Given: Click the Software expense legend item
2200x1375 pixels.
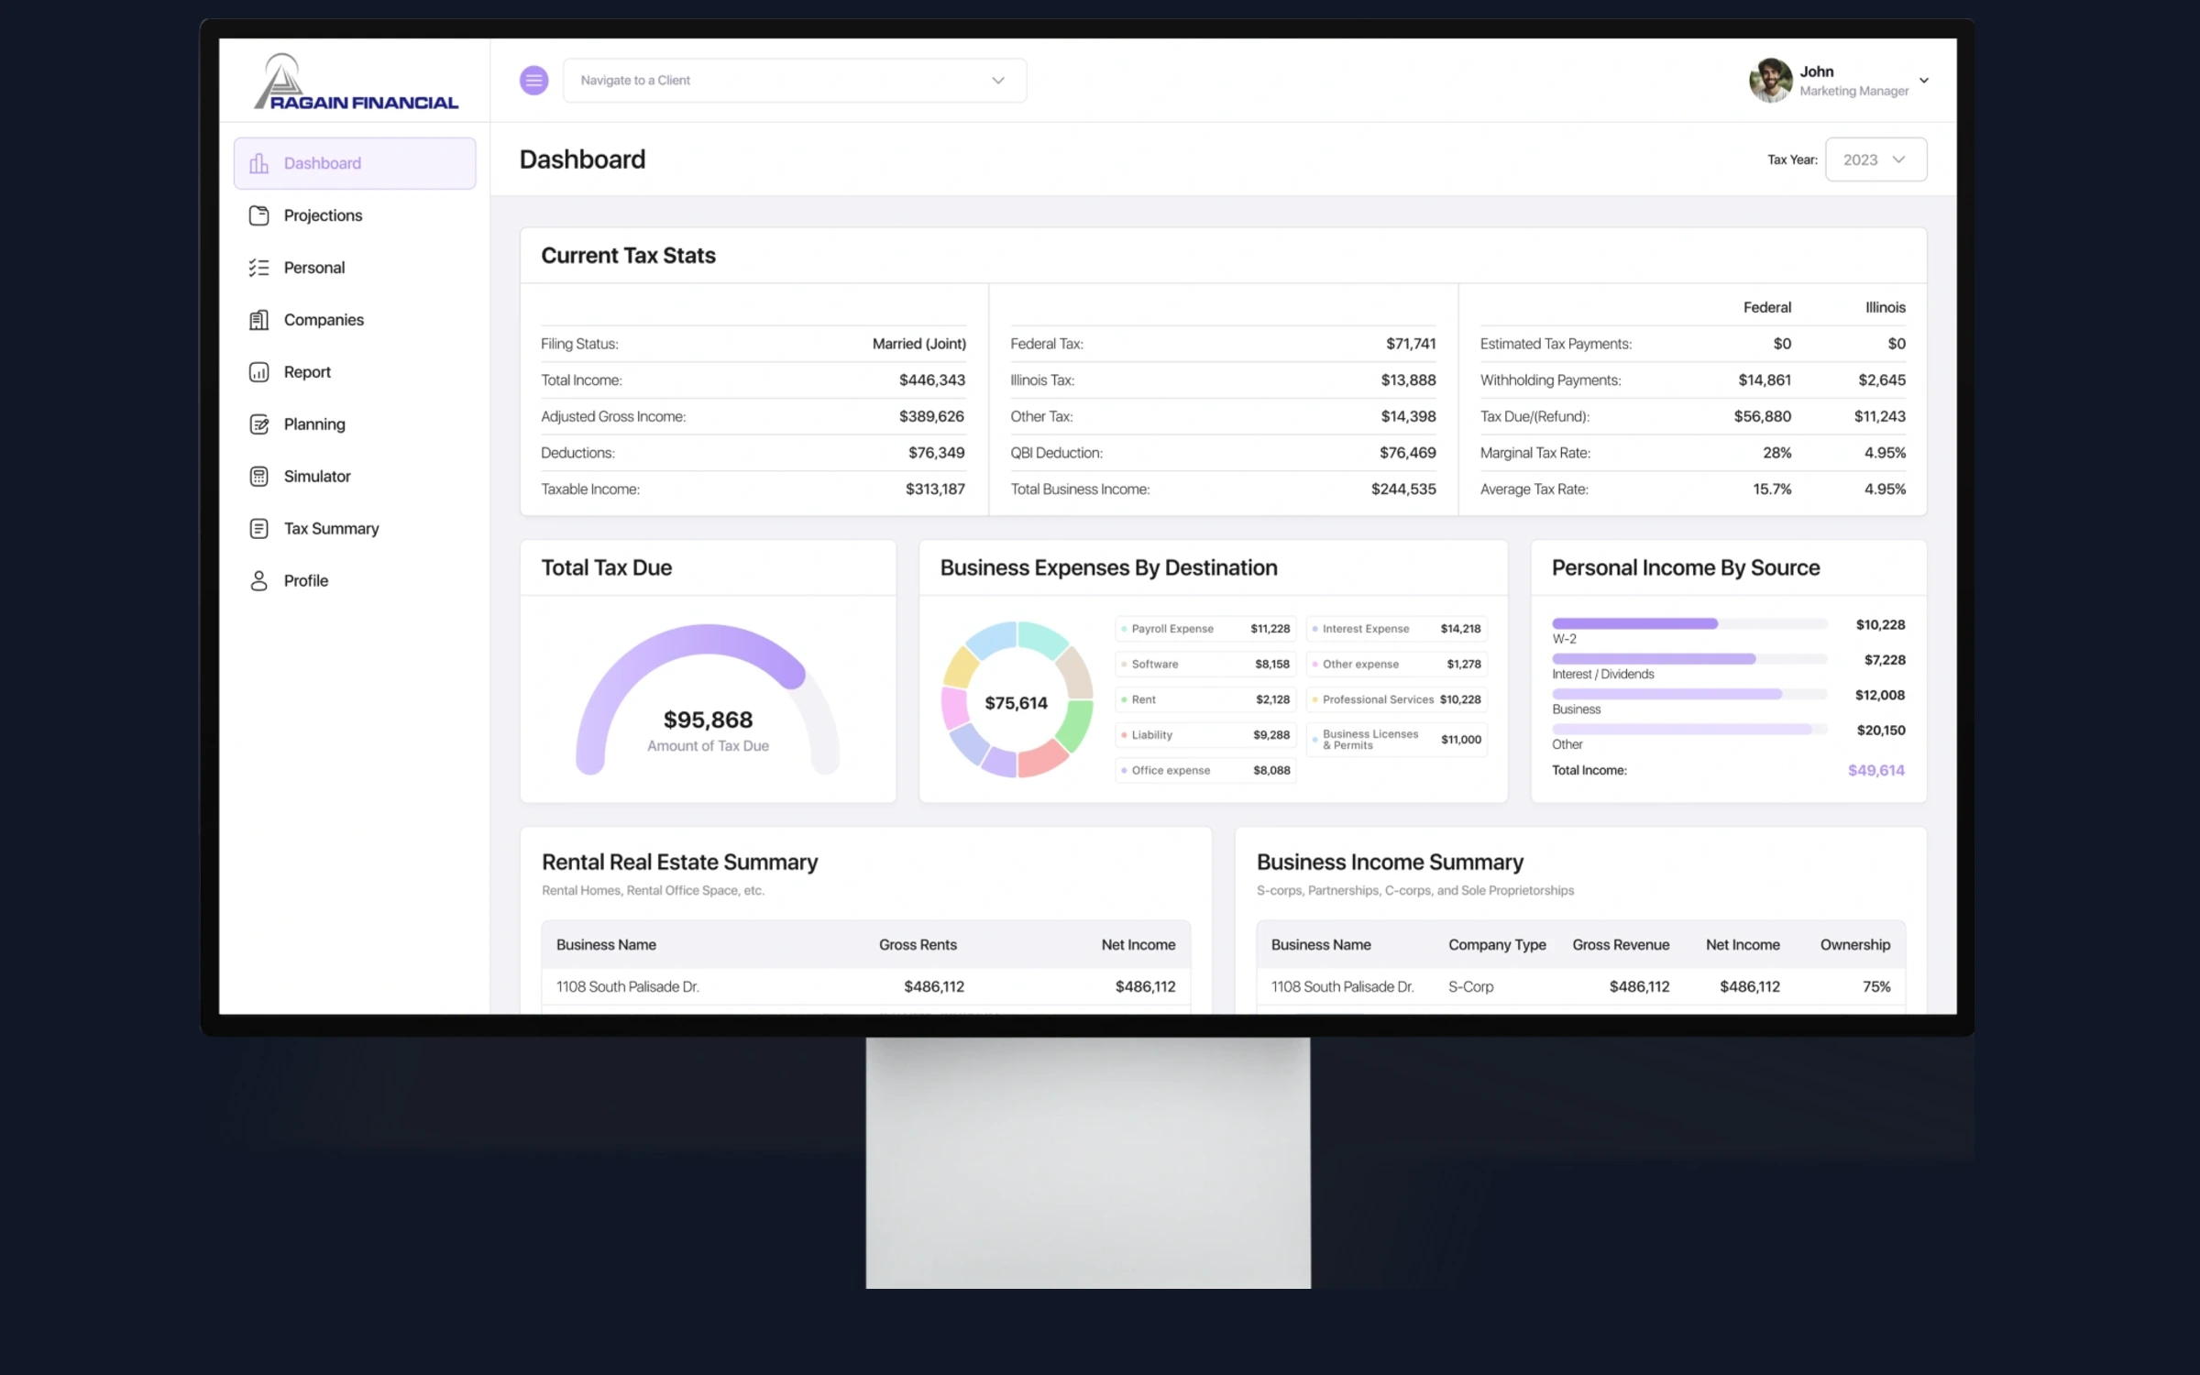Looking at the screenshot, I should pos(1205,665).
